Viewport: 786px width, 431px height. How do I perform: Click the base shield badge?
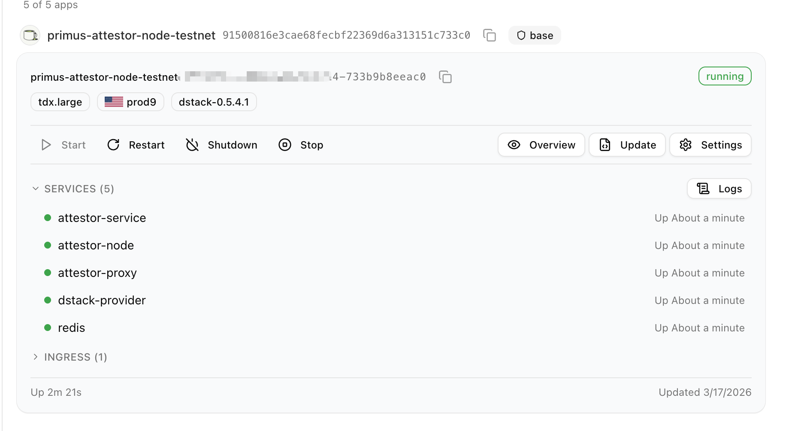click(x=535, y=35)
